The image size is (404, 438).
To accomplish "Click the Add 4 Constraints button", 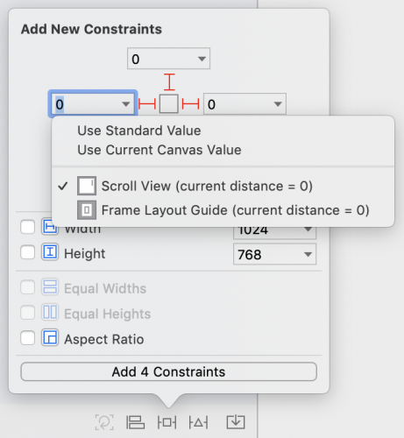I will coord(168,371).
